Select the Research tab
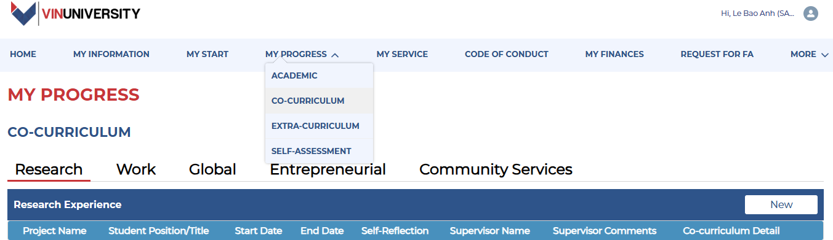 tap(49, 169)
